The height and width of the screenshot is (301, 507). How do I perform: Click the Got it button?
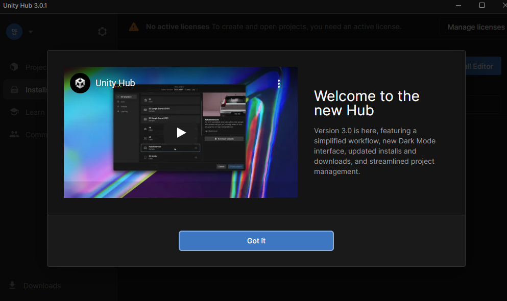(256, 241)
